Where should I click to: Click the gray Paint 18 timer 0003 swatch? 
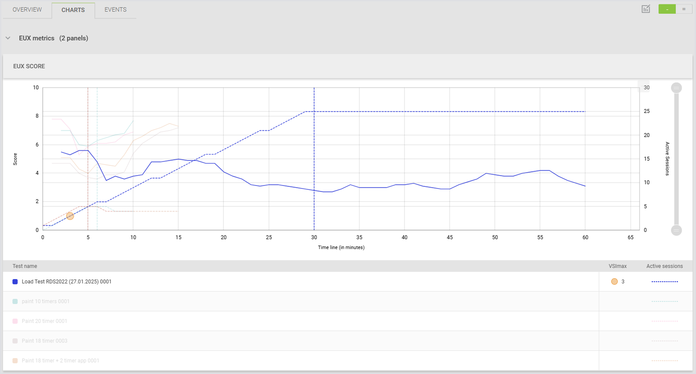tap(15, 341)
